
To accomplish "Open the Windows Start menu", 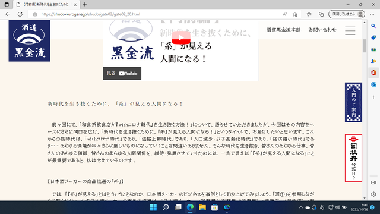I will point(153,207).
